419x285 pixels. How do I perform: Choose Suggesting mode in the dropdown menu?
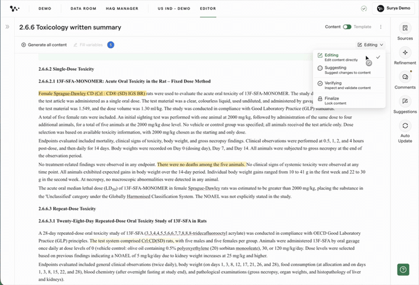[x=349, y=70]
